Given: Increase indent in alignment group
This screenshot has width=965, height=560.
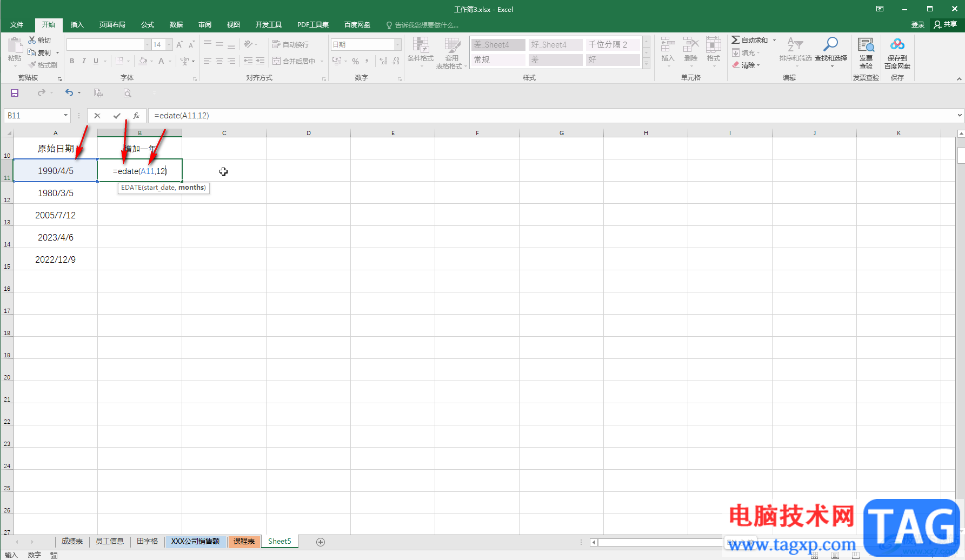Looking at the screenshot, I should [260, 61].
